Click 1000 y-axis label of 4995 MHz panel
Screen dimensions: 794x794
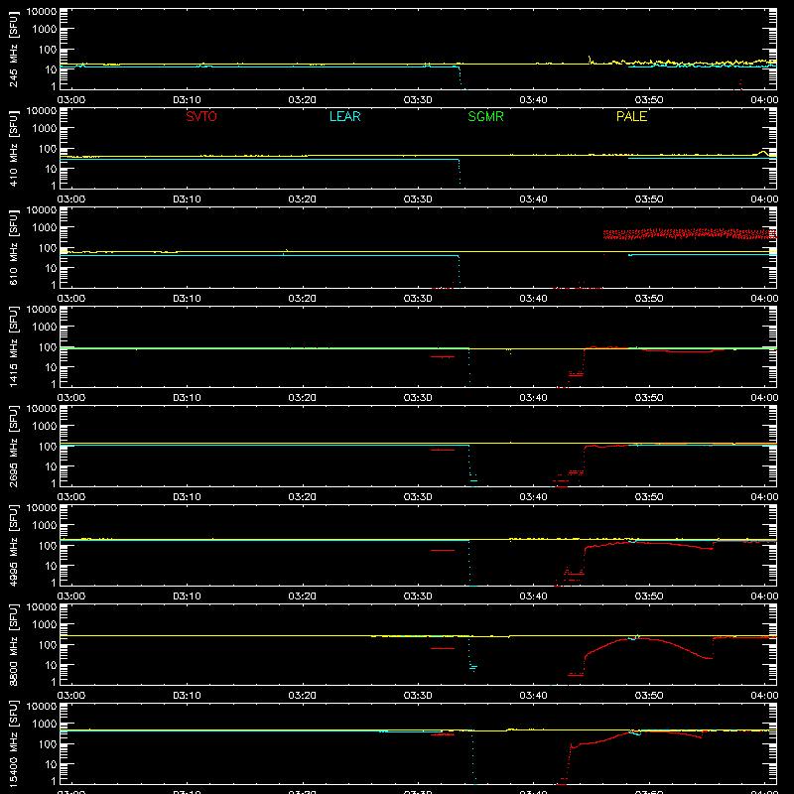tap(45, 525)
